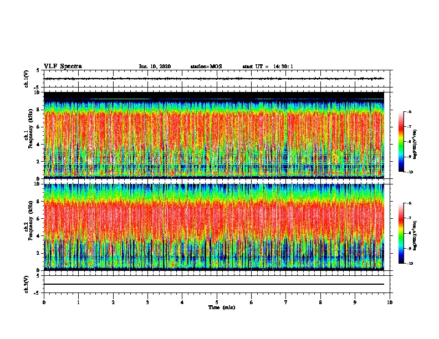439x339 pixels.
Task: Select the 'start UT = 14:30: 1' label
Action: coord(268,66)
